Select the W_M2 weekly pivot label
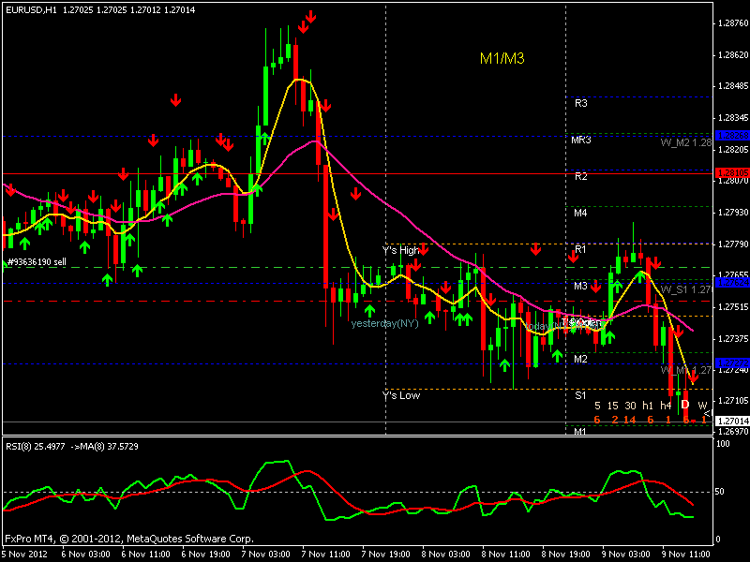 pyautogui.click(x=686, y=142)
